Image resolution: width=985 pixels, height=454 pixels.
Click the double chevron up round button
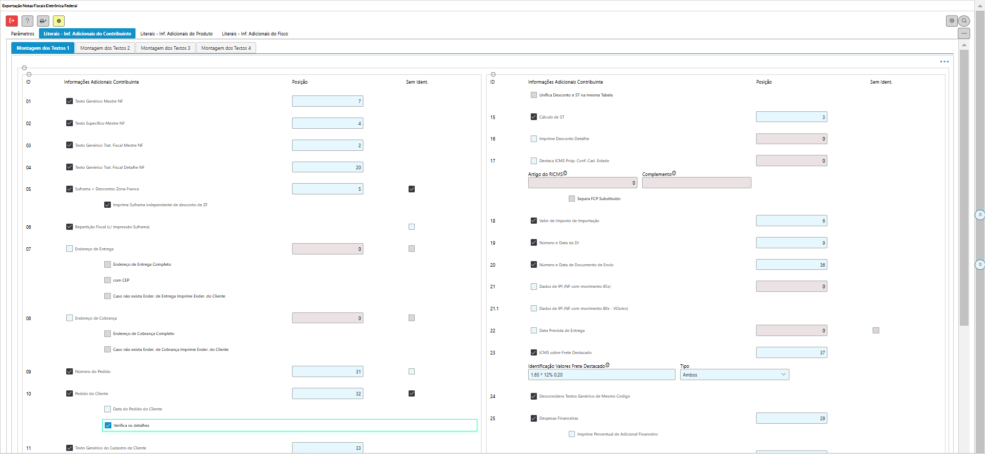click(980, 215)
